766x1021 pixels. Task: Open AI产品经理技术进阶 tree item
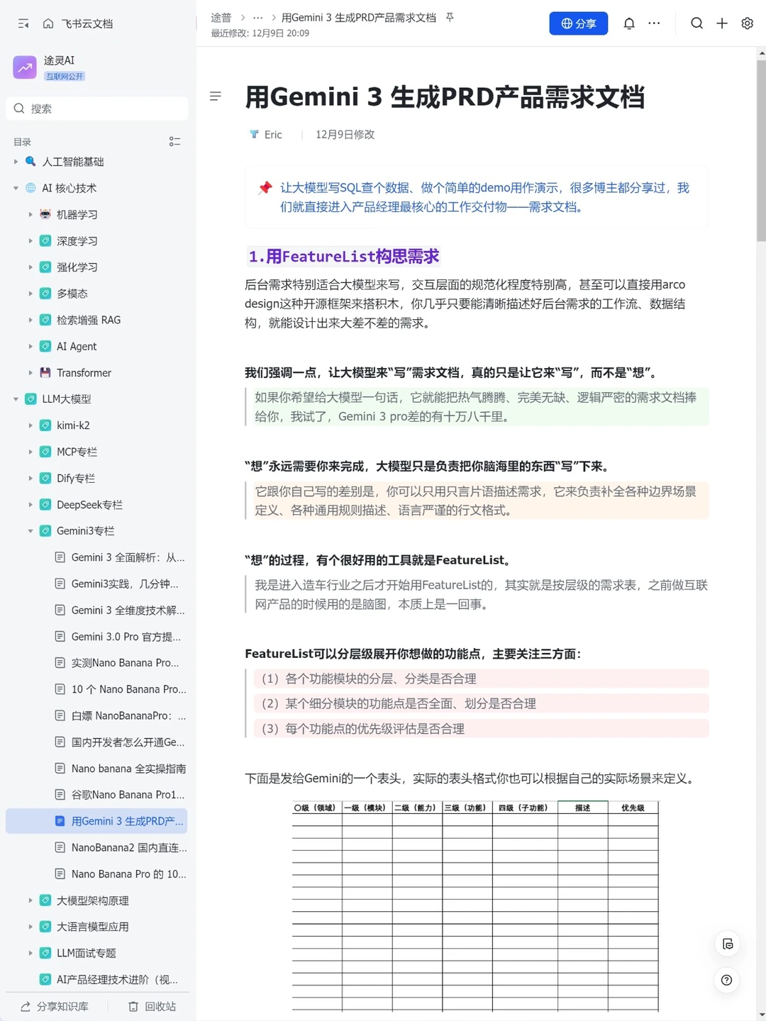pyautogui.click(x=96, y=979)
